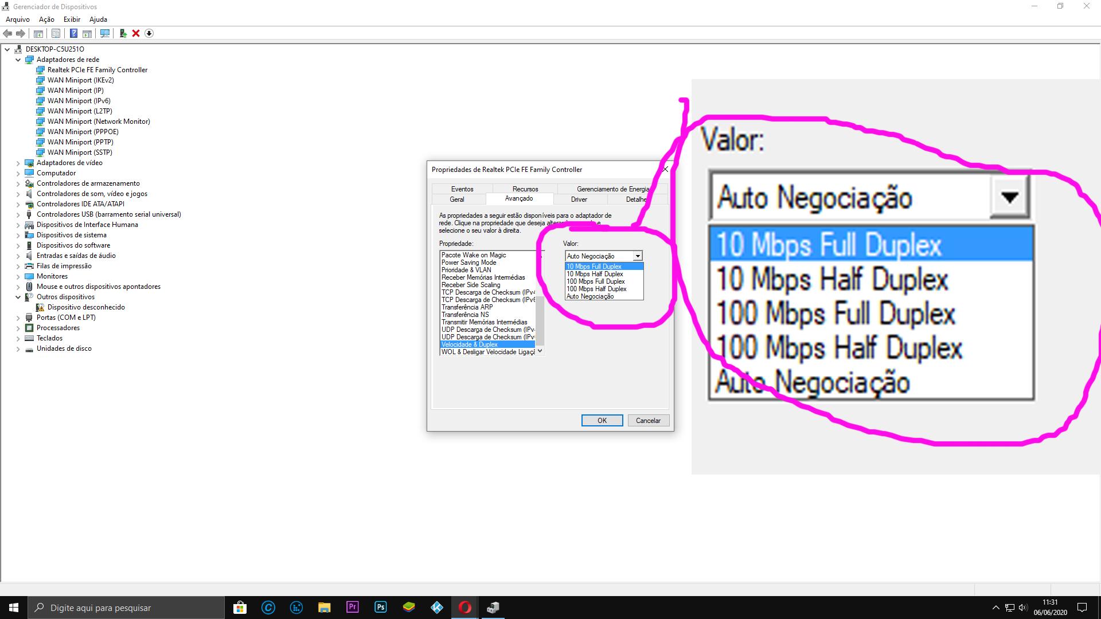1101x619 pixels.
Task: Close the Realtek properties dialog with X
Action: click(665, 170)
